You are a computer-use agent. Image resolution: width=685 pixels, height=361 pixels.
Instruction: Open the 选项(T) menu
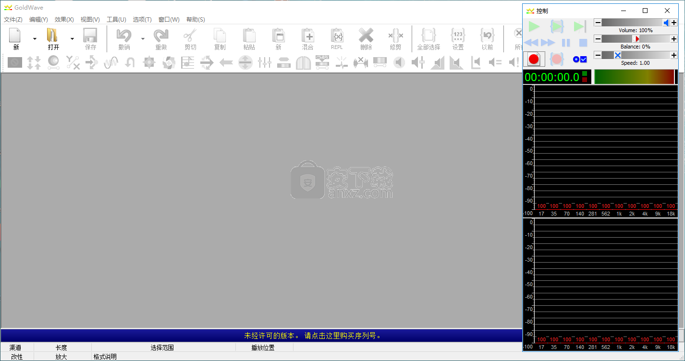click(142, 20)
